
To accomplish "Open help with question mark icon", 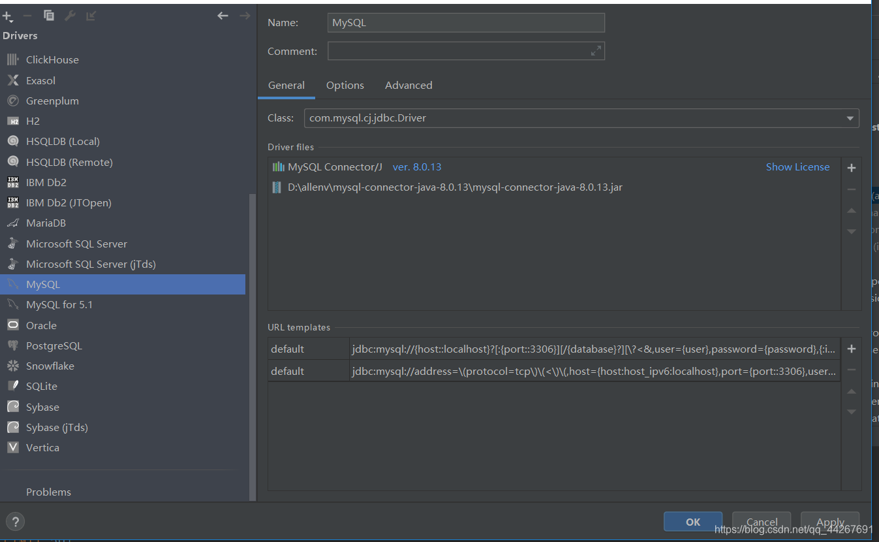I will click(x=15, y=522).
